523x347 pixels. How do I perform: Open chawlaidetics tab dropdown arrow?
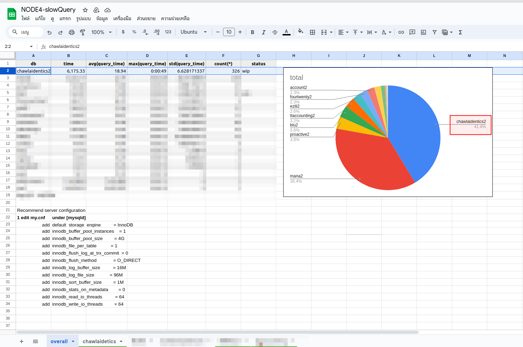(121, 341)
